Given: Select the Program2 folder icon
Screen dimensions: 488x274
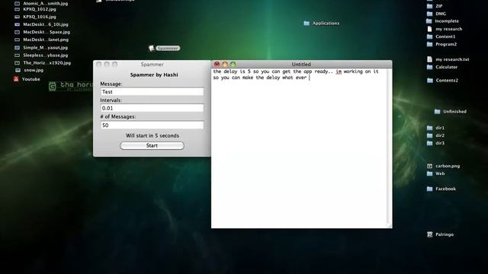Looking at the screenshot, I should tap(430, 44).
